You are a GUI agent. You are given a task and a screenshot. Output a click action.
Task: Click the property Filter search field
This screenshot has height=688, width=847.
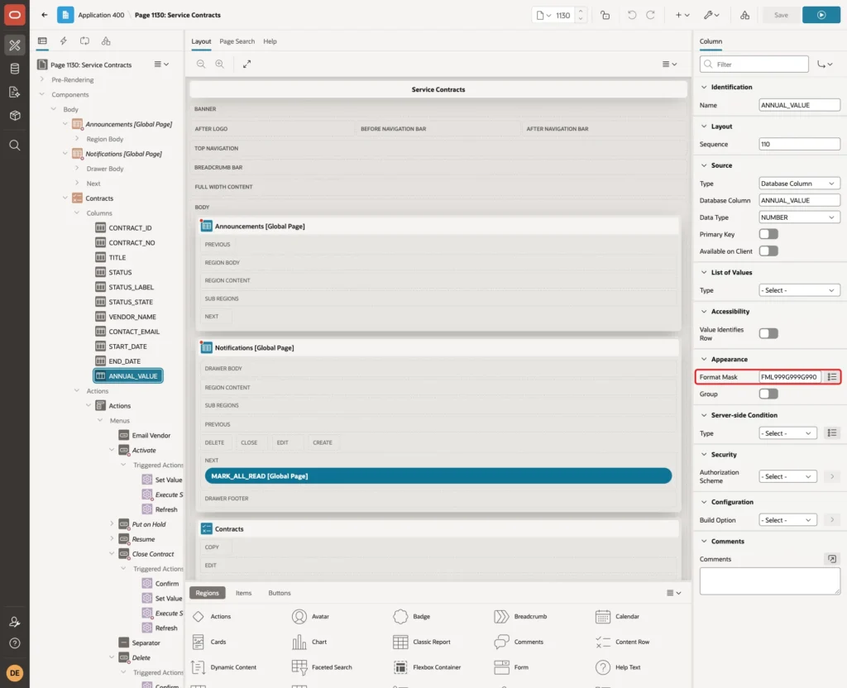pos(754,64)
